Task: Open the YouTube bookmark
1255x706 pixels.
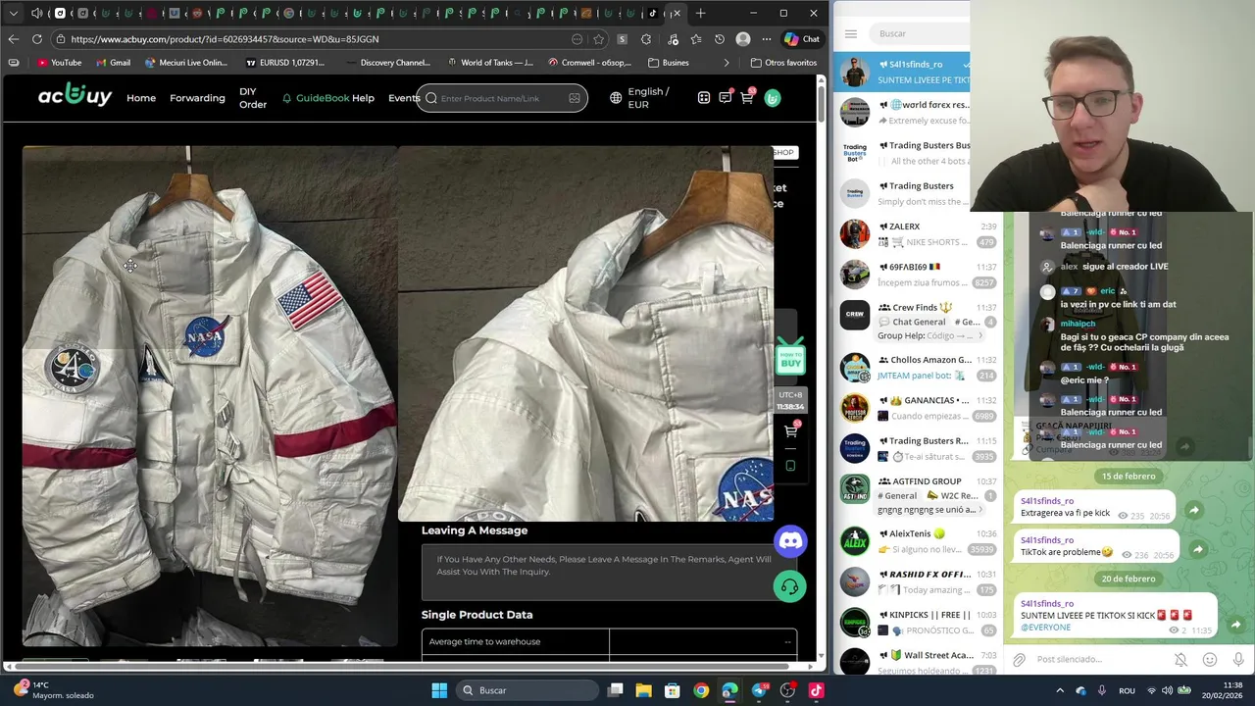Action: pos(59,63)
